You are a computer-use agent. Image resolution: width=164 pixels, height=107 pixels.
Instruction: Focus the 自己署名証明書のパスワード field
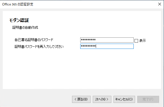[x=107, y=40]
